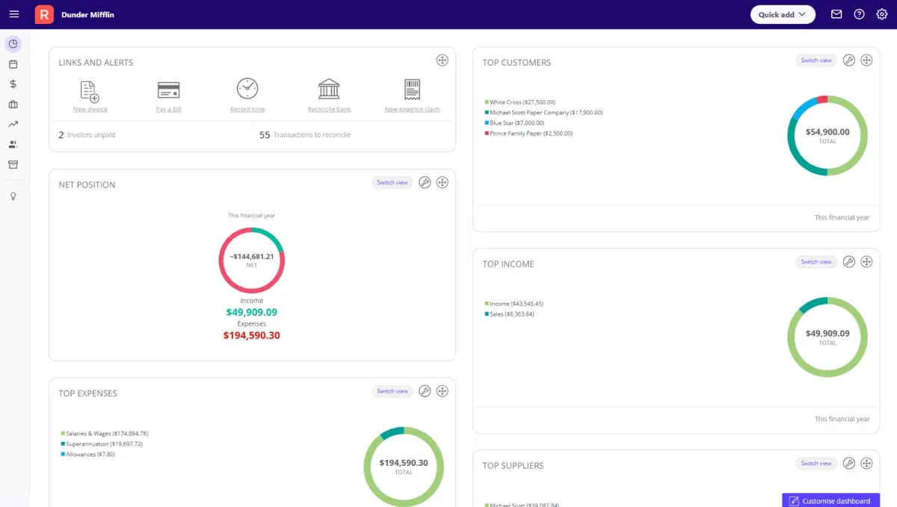
Task: Open the reports trend-line sidebar icon
Action: pos(13,125)
